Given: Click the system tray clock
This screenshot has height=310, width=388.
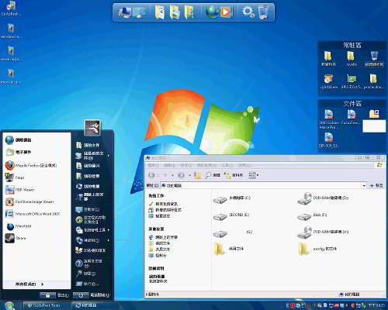Looking at the screenshot, I should [376, 305].
